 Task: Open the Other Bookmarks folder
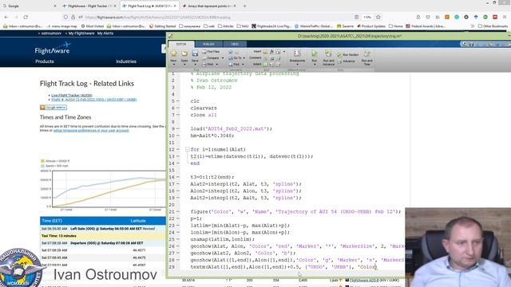click(x=493, y=26)
